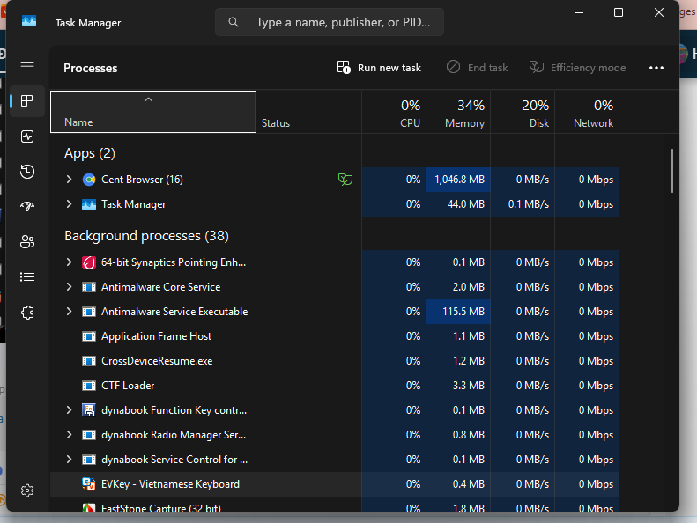The height and width of the screenshot is (523, 697).
Task: Open the Details page icon
Action: [x=27, y=277]
